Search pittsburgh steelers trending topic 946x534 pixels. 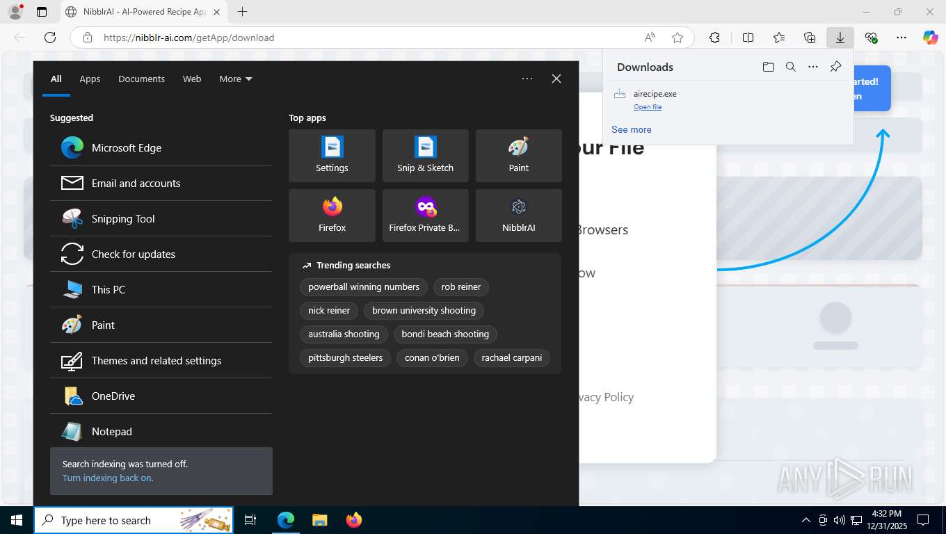tap(345, 357)
